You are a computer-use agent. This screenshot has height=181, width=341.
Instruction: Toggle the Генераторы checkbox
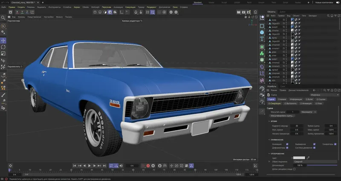click(335, 144)
